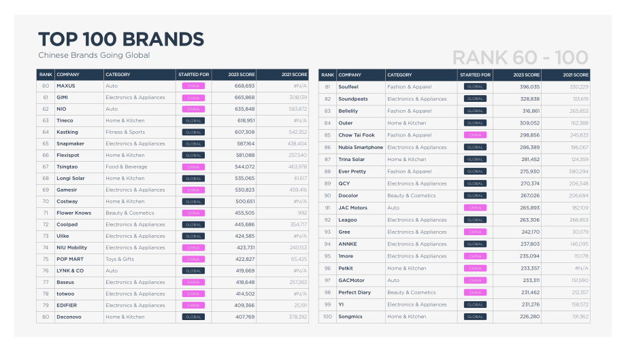The width and height of the screenshot is (626, 352).
Task: Select the GLOBAL badge in Tineco row
Action: pos(193,120)
